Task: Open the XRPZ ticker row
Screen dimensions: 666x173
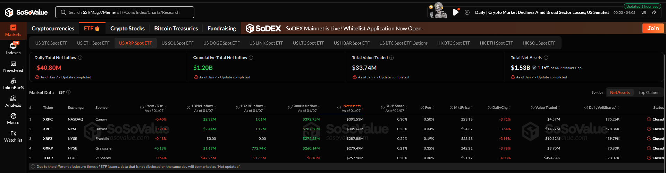Action: coord(346,138)
